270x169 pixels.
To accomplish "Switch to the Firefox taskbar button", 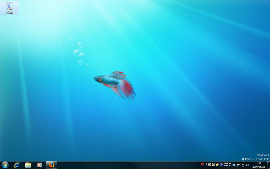I will click(x=51, y=165).
